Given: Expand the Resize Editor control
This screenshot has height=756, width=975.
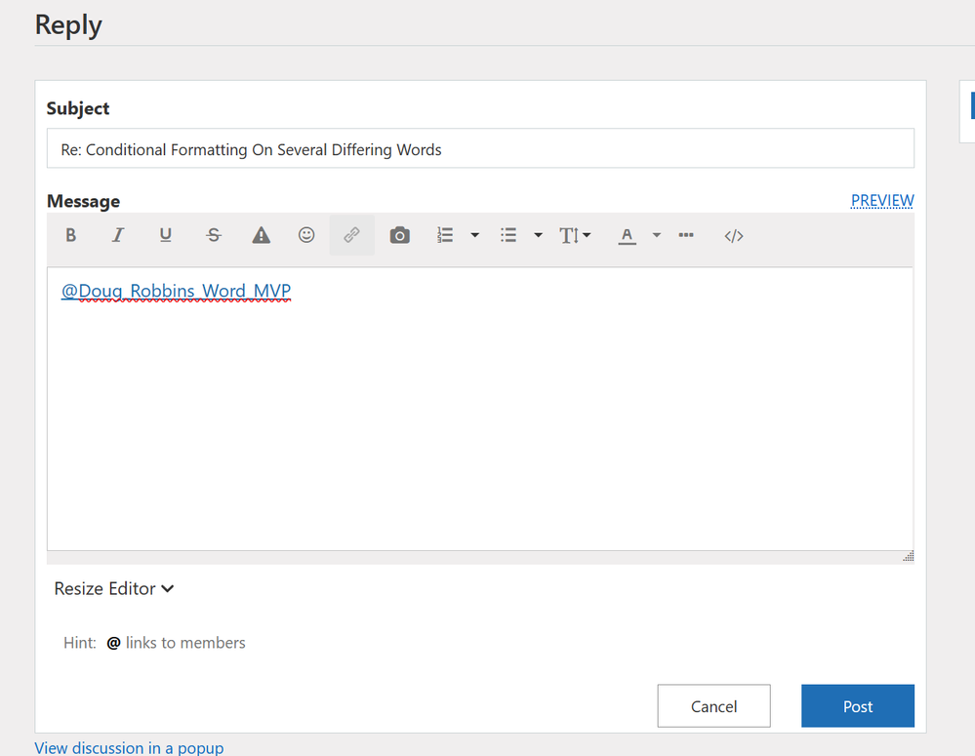Looking at the screenshot, I should [x=114, y=588].
